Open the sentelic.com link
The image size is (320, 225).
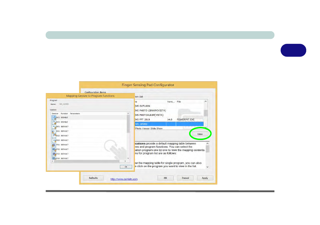[124, 179]
